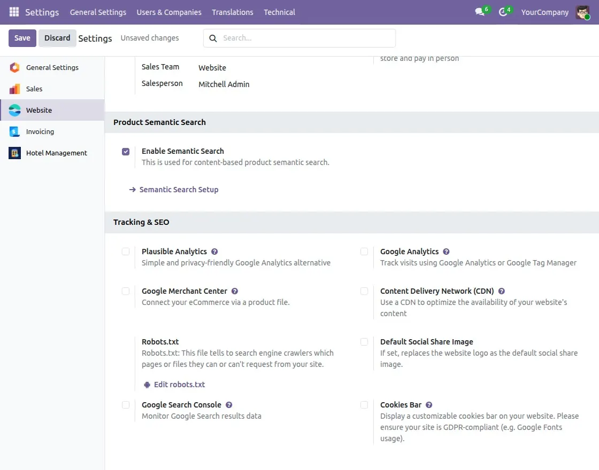Open help icon next to Google Search Console

[229, 405]
